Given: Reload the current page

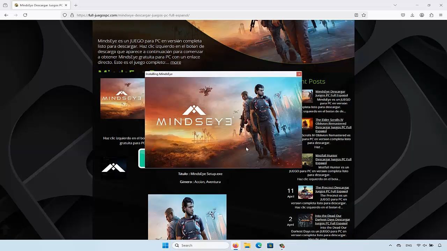Looking at the screenshot, I should pyautogui.click(x=25, y=15).
